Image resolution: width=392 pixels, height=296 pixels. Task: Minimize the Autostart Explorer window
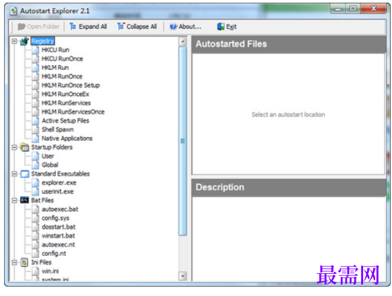(338, 9)
